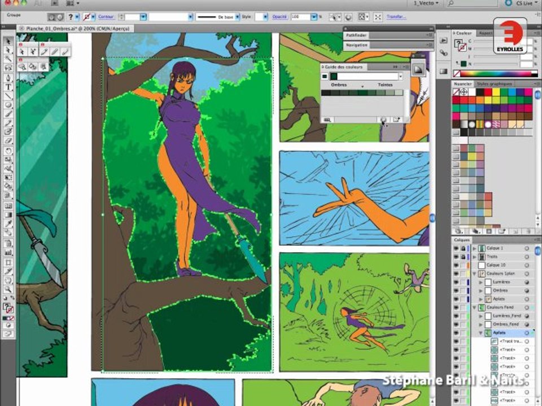The image size is (542, 406).
Task: Select the Ellipse shape tool
Action: (x=8, y=105)
